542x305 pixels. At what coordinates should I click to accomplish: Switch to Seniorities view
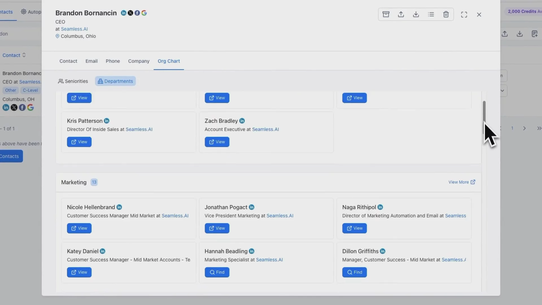(x=73, y=81)
